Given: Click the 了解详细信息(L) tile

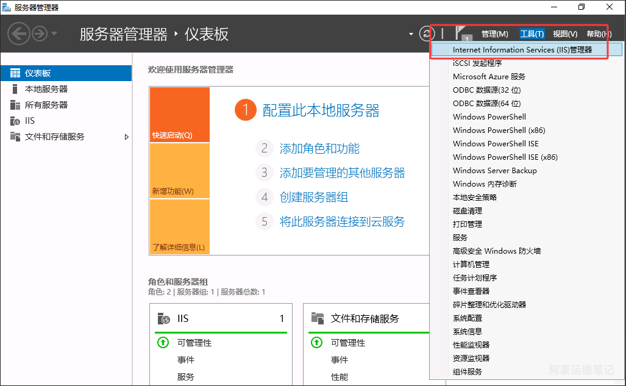Looking at the screenshot, I should 180,227.
